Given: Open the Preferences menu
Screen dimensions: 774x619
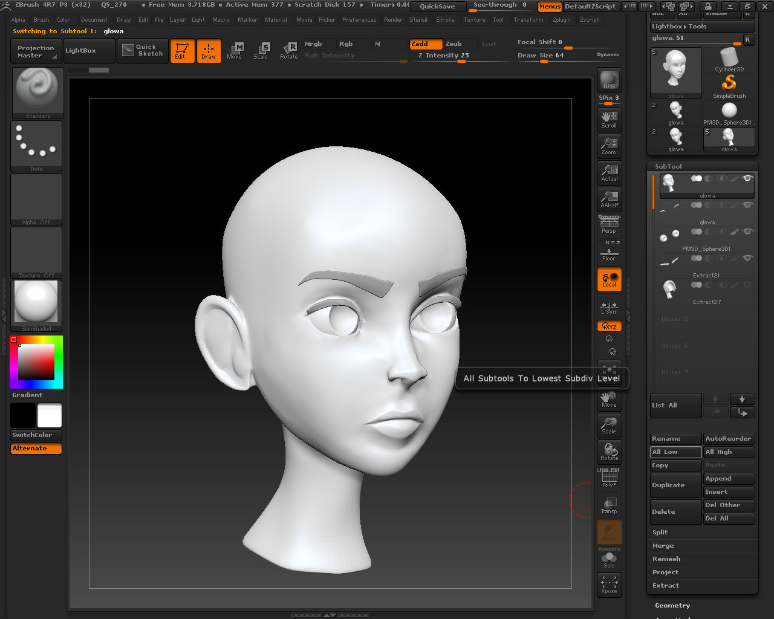Looking at the screenshot, I should (x=359, y=19).
